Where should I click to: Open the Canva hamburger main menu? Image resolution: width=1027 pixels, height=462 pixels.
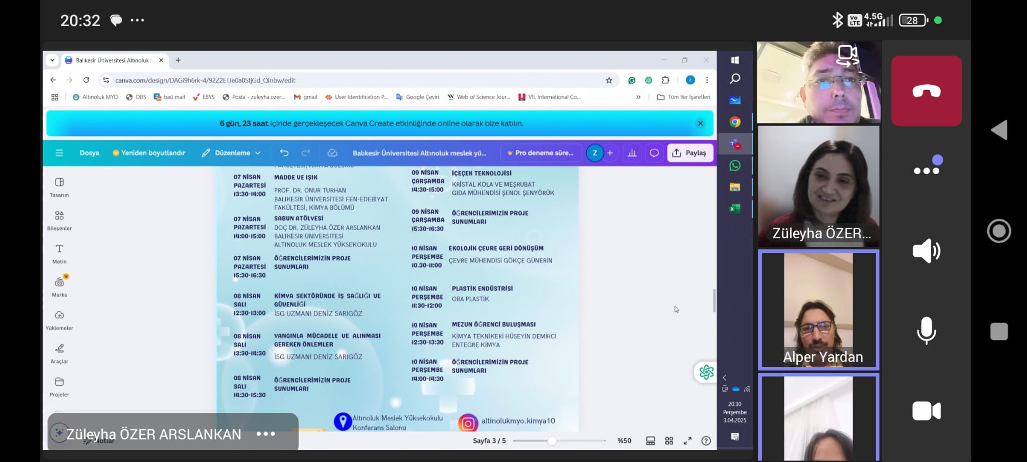(x=59, y=153)
